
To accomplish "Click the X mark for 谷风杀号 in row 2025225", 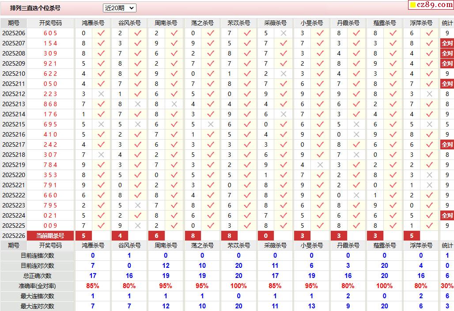I will tap(137, 226).
